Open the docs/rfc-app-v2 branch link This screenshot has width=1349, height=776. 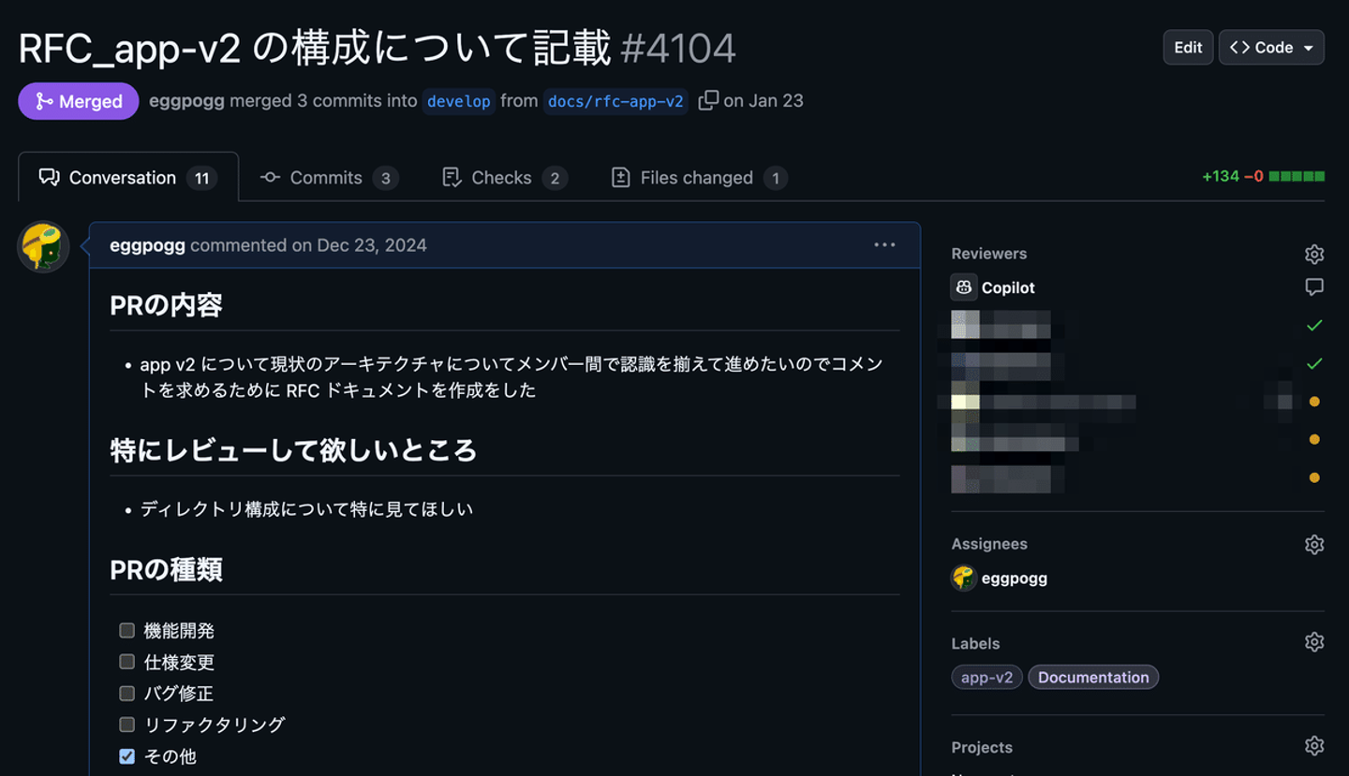click(615, 101)
